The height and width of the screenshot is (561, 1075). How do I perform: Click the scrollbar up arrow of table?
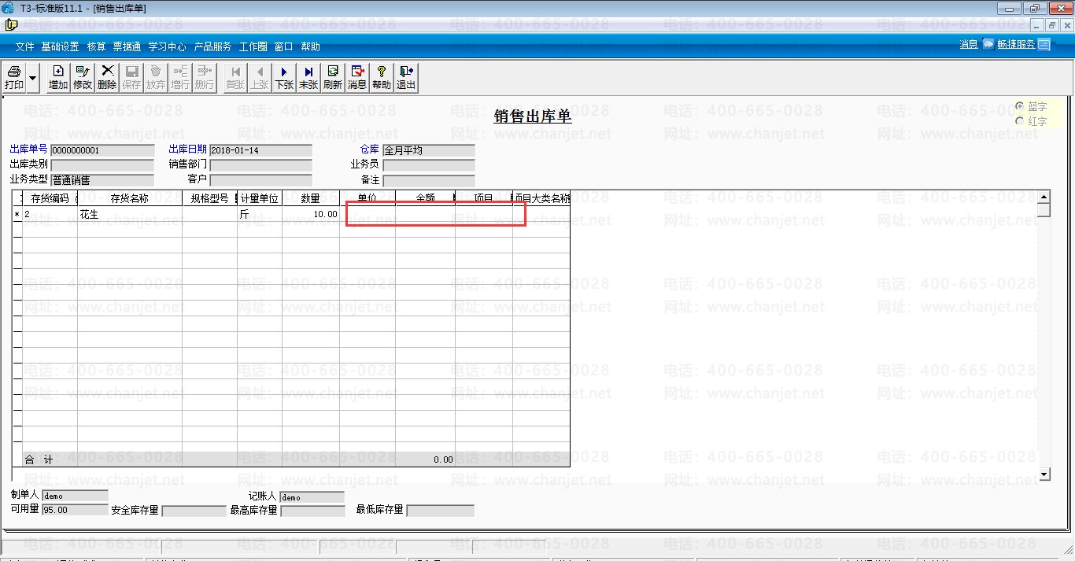click(x=1044, y=197)
